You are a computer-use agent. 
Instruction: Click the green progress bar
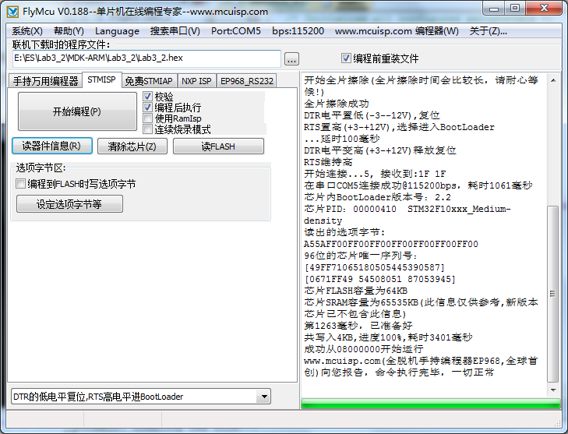(x=431, y=404)
